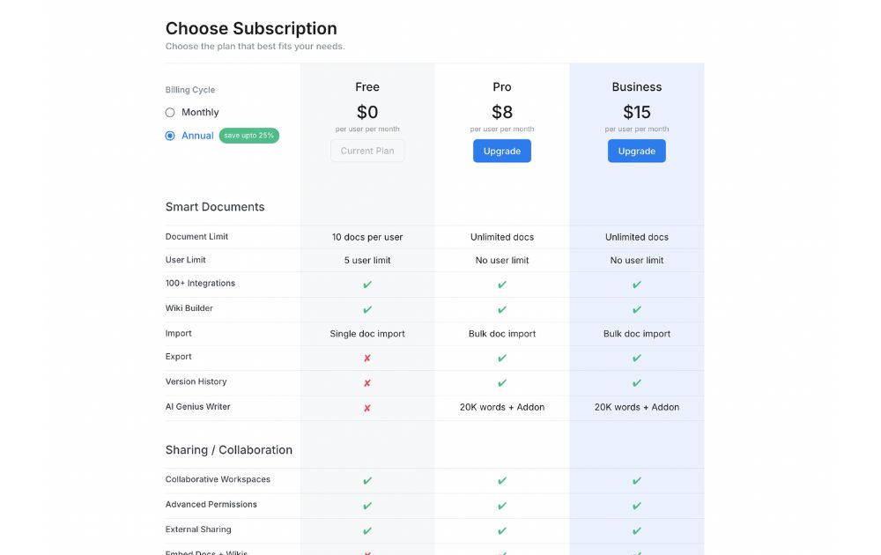The image size is (881, 555).
Task: Click the Upgrade button under Pro
Action: click(x=502, y=152)
